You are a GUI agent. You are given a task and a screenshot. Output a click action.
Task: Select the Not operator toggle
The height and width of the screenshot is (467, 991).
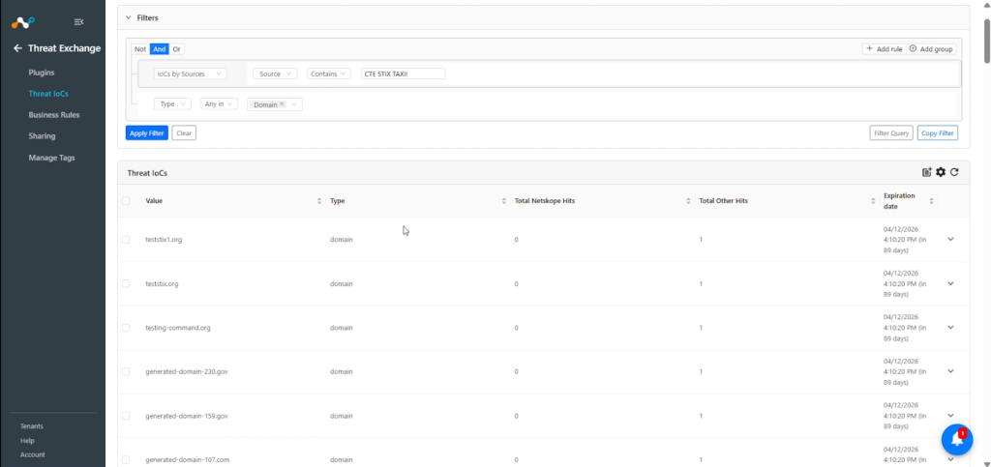pos(140,49)
